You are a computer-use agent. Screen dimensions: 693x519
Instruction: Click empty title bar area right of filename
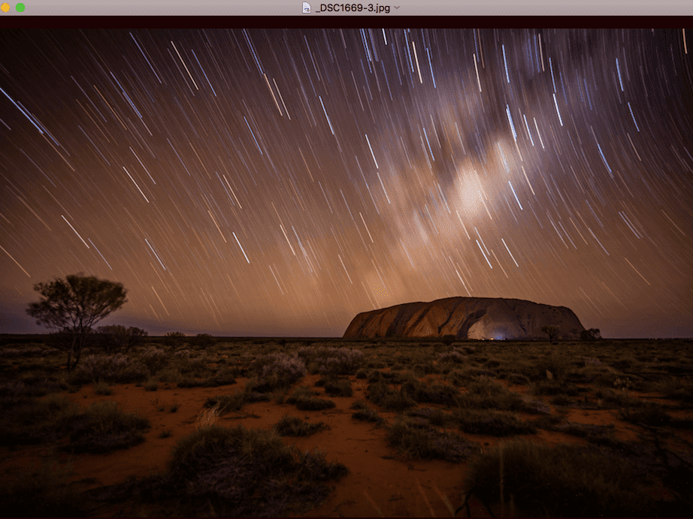[x=541, y=8]
